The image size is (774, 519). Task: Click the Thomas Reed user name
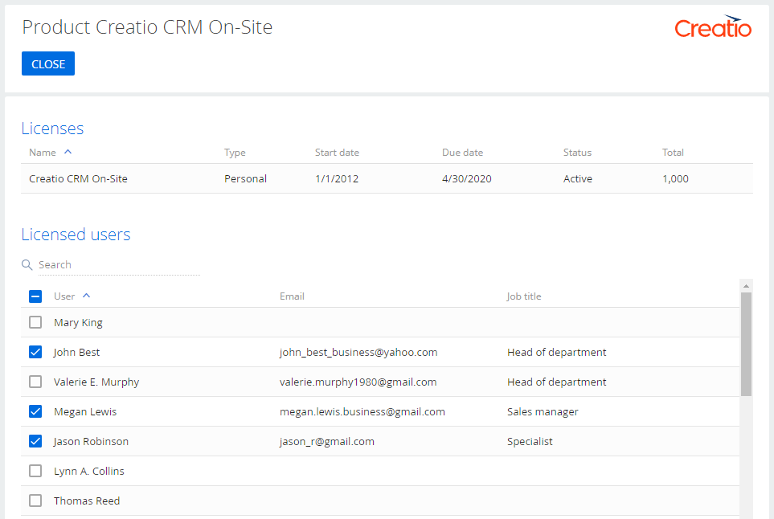pyautogui.click(x=87, y=501)
